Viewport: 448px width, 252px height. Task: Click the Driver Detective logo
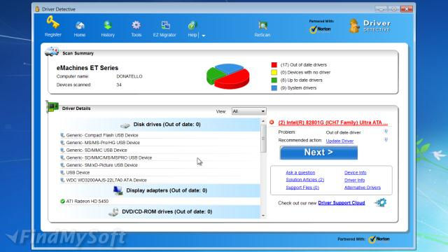click(370, 26)
